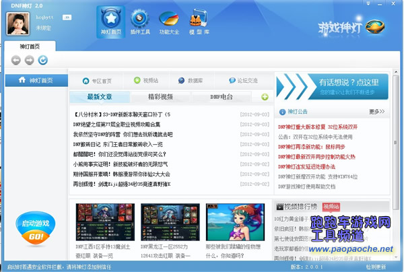
Task: Open article 【八分村米】S3-DNF新版本聊天窗口补丁
Action: click(x=122, y=114)
